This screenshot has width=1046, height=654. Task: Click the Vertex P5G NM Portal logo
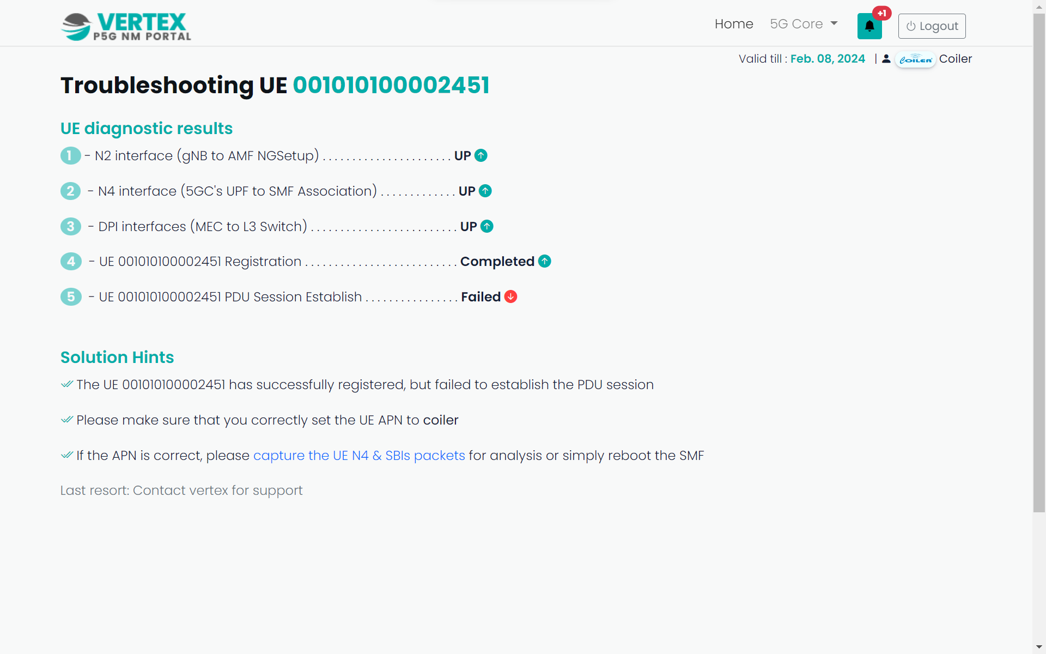[126, 27]
